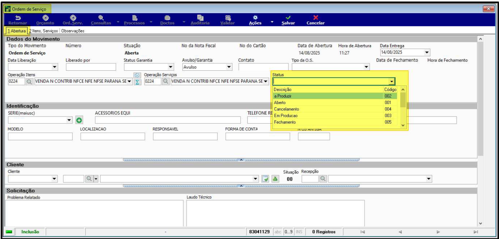Close the Status dropdown via its arrow
The height and width of the screenshot is (239, 499).
coord(392,82)
